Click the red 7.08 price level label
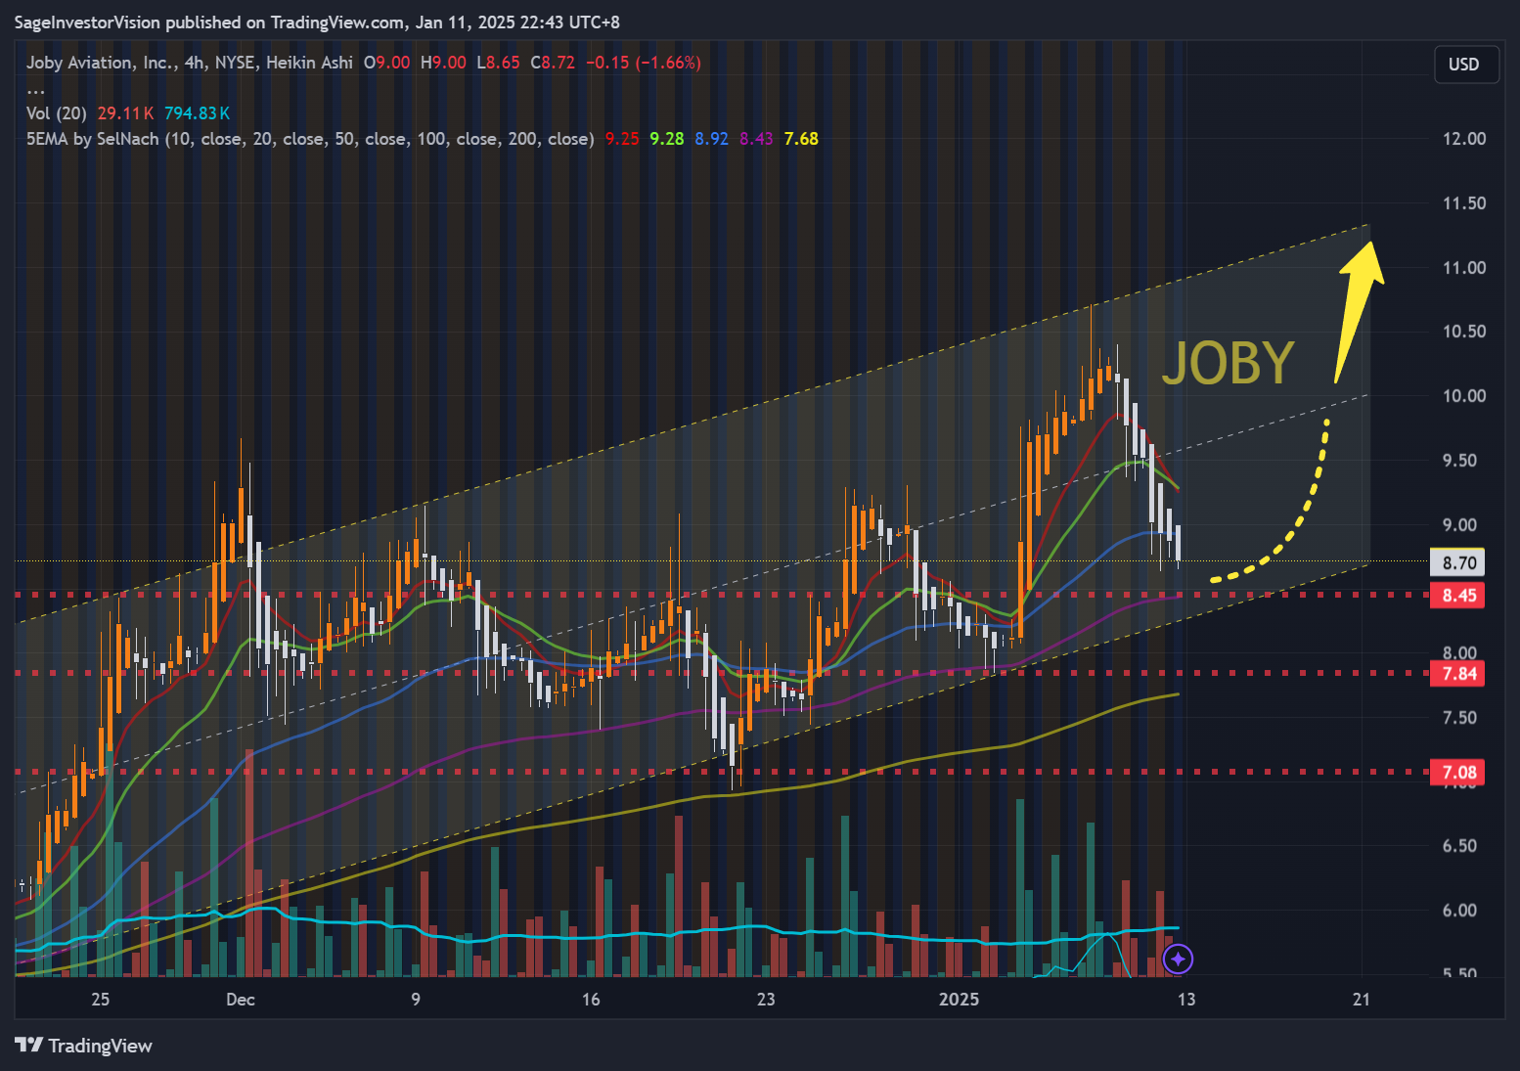Screen dimensions: 1520x1071 pyautogui.click(x=1458, y=772)
